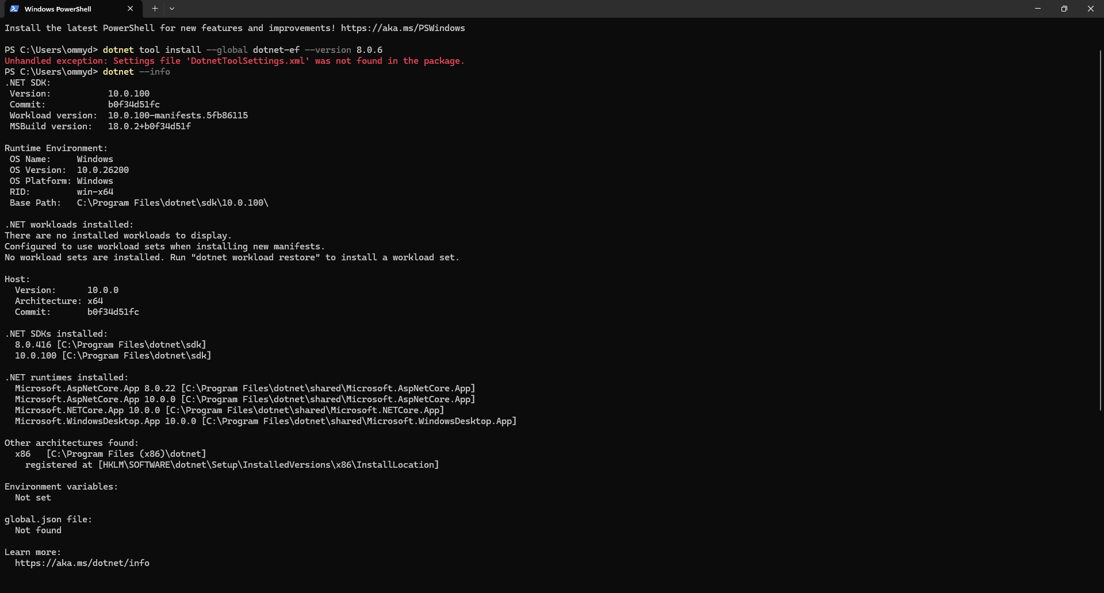The image size is (1104, 593).
Task: Click the red 'Unhandled exception' error line
Action: 235,61
